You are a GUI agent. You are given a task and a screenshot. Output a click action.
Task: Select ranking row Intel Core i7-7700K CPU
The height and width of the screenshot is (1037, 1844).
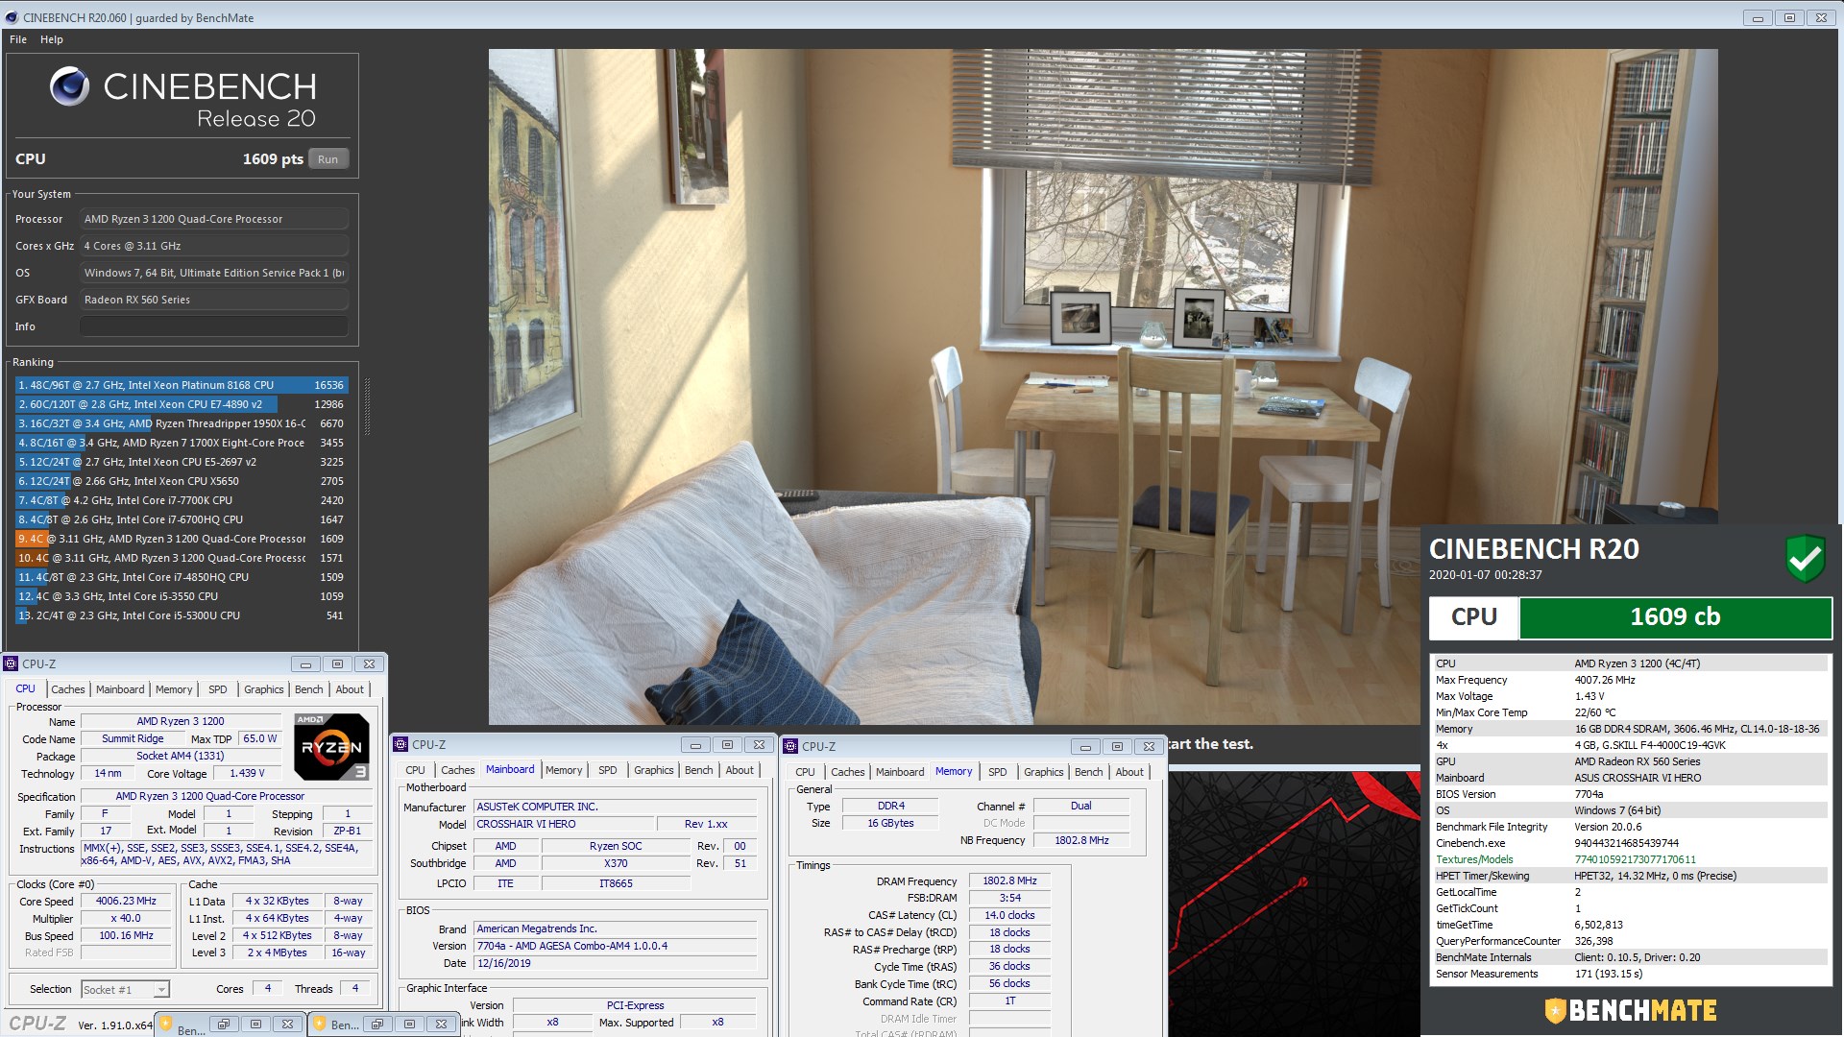182,500
